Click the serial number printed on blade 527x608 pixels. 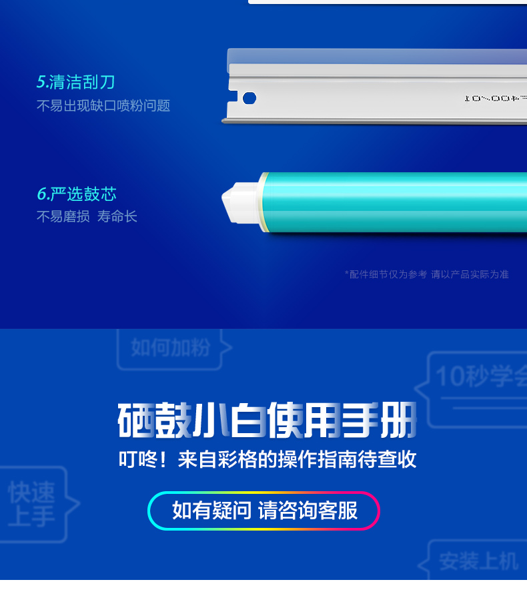pyautogui.click(x=496, y=98)
